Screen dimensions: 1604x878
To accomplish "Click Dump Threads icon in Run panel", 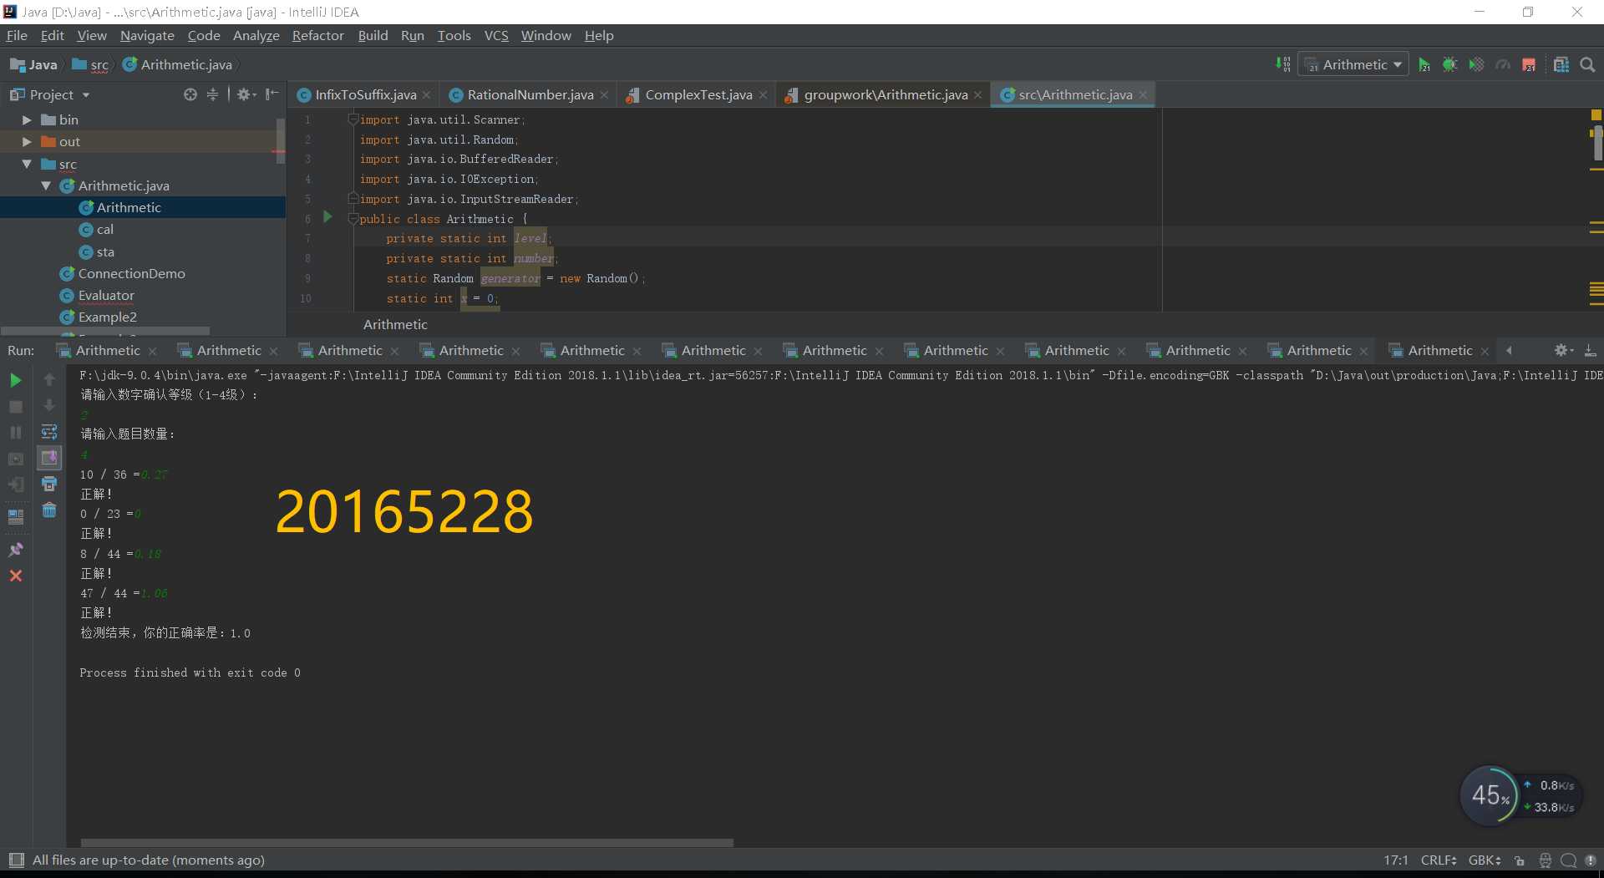I will click(x=15, y=459).
